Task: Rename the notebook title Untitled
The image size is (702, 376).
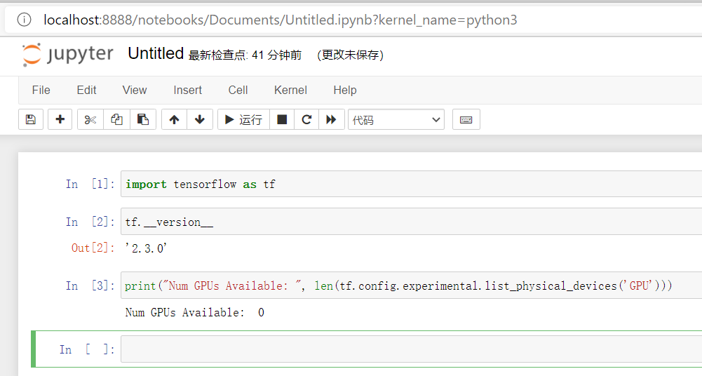Action: 156,53
